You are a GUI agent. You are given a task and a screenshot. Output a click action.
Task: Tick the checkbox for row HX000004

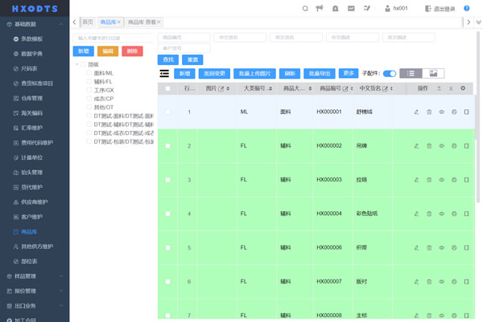pyautogui.click(x=167, y=214)
